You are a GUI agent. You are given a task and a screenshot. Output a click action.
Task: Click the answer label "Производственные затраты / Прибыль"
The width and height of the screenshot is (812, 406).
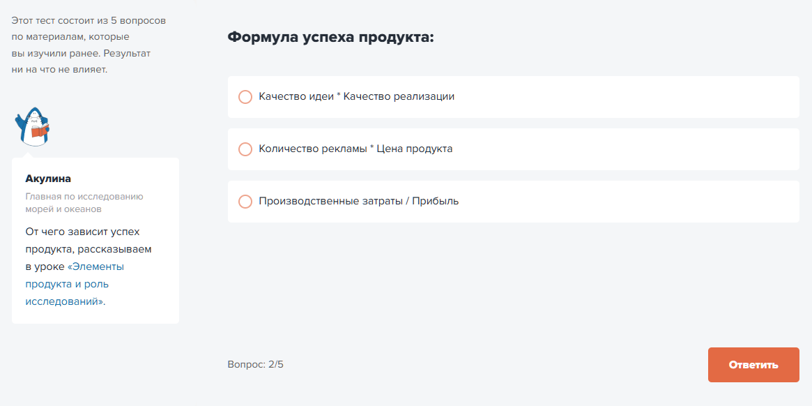pyautogui.click(x=359, y=201)
